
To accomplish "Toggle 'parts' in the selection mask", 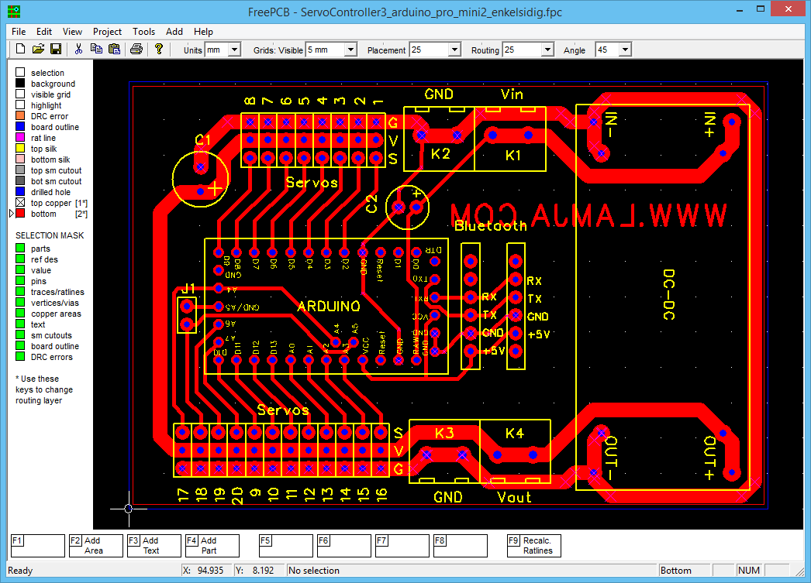I will click(19, 248).
